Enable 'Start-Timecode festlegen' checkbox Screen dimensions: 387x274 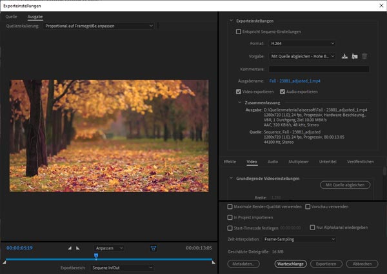coord(230,228)
